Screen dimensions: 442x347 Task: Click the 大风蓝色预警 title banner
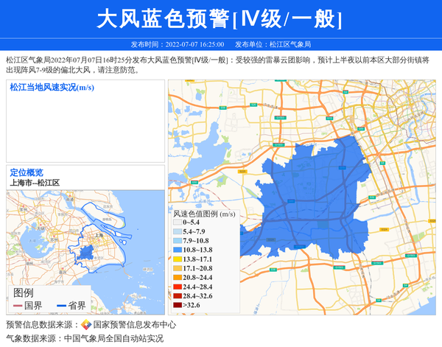pyautogui.click(x=220, y=18)
